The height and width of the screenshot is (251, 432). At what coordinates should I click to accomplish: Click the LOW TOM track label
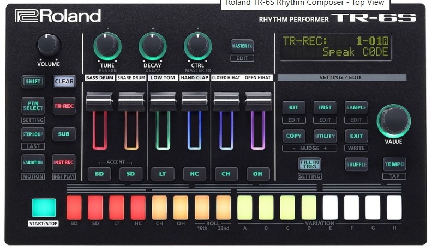163,78
